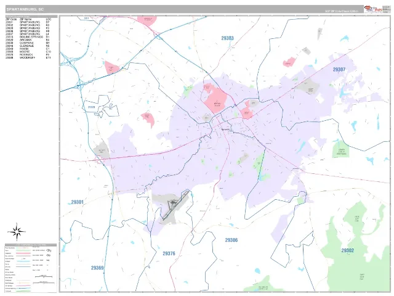Select the 29301 ZIP label on map

point(77,202)
